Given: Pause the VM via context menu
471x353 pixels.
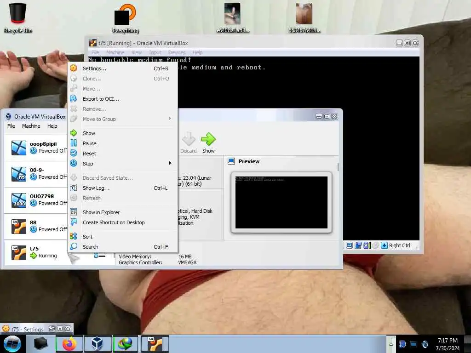Looking at the screenshot, I should [x=123, y=143].
